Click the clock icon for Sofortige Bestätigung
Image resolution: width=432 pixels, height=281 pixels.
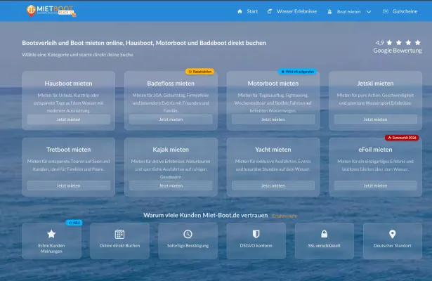(188, 234)
